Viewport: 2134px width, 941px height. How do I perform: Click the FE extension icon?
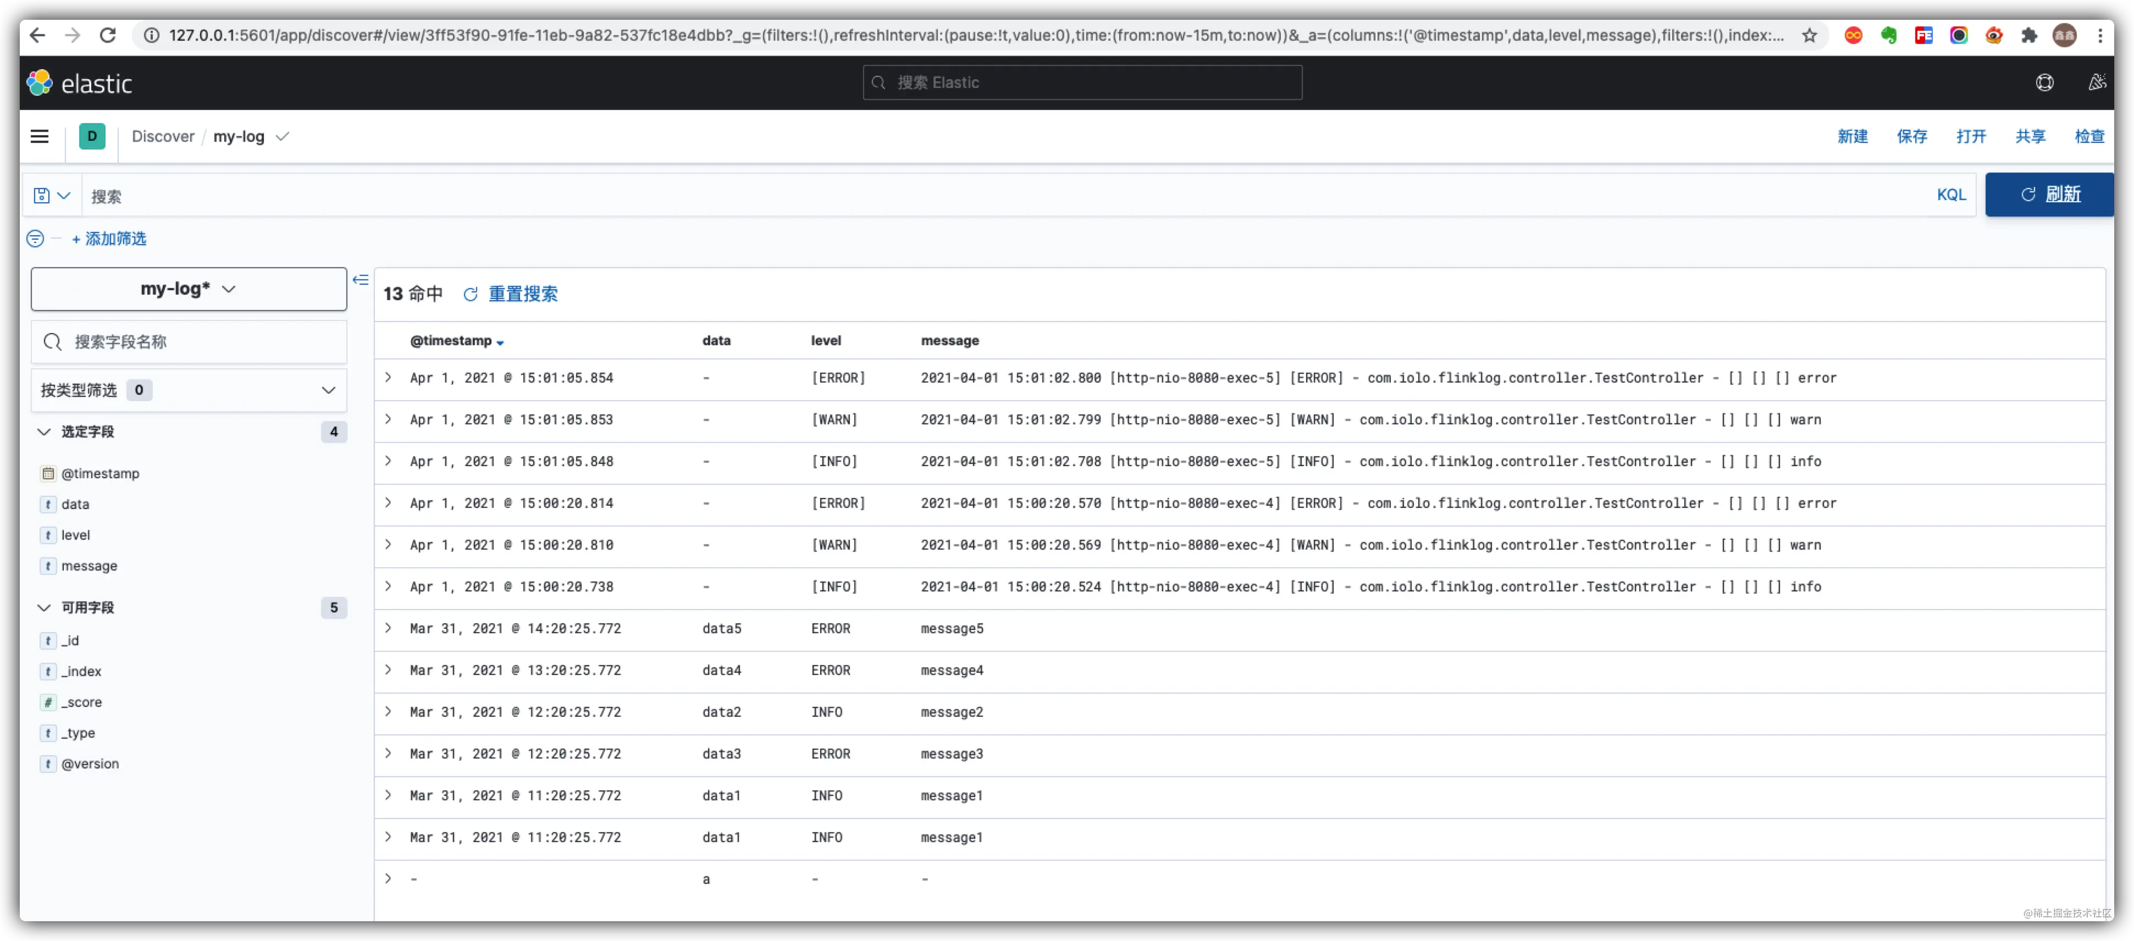pos(1923,35)
